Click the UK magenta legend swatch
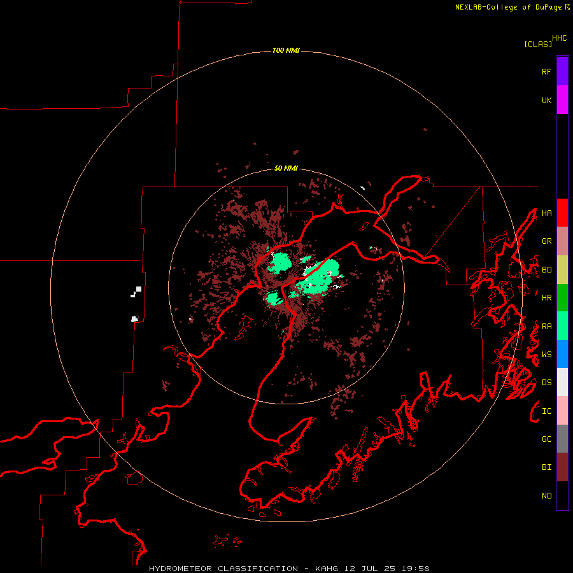The height and width of the screenshot is (573, 573). (x=562, y=100)
